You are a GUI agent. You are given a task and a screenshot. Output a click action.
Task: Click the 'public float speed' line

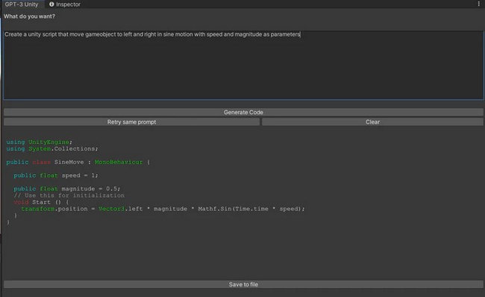(x=56, y=175)
